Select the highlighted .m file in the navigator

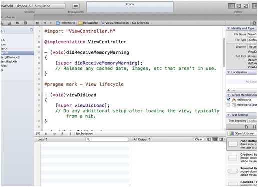click(x=17, y=53)
